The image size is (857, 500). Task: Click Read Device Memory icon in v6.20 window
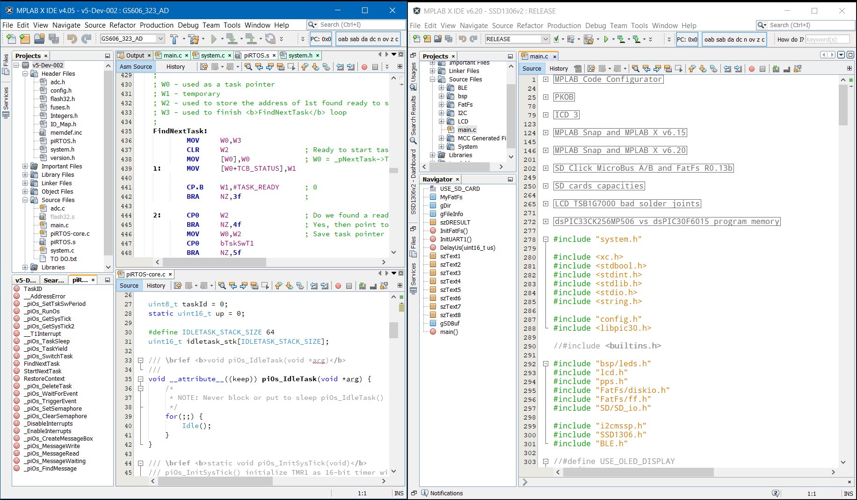pyautogui.click(x=637, y=39)
